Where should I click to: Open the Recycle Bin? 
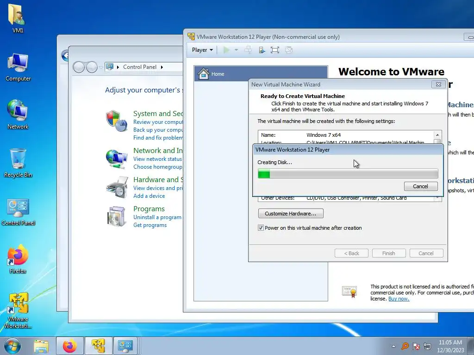[x=18, y=163]
